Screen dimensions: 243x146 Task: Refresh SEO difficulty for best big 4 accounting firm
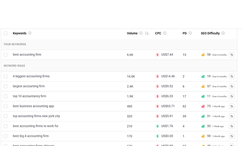232,136
